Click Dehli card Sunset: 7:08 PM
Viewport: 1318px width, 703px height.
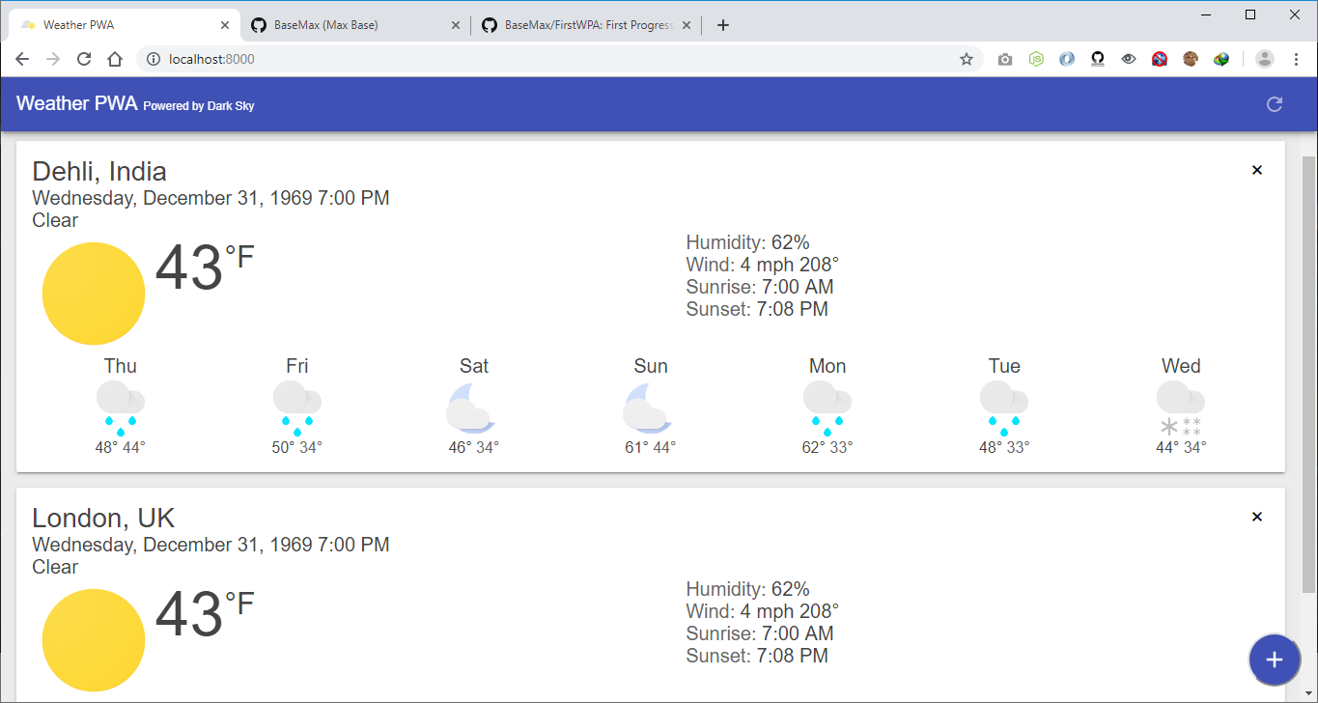(757, 309)
